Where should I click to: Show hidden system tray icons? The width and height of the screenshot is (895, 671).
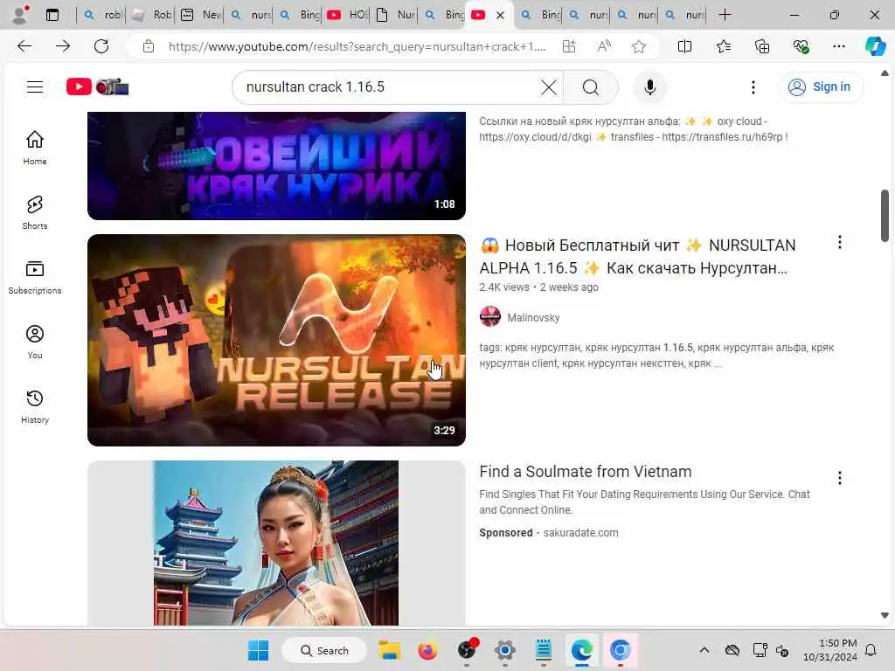[704, 650]
